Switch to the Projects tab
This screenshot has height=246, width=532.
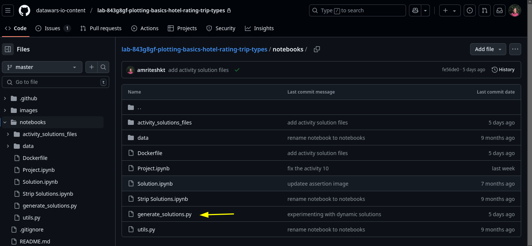182,28
